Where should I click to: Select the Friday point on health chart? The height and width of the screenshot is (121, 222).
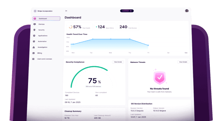click(x=148, y=45)
